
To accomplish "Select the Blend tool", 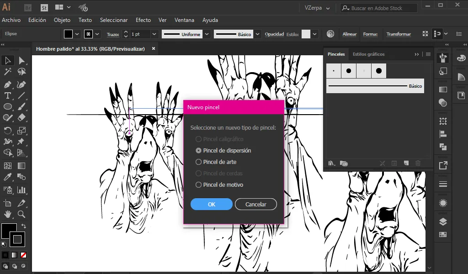I will (x=21, y=177).
